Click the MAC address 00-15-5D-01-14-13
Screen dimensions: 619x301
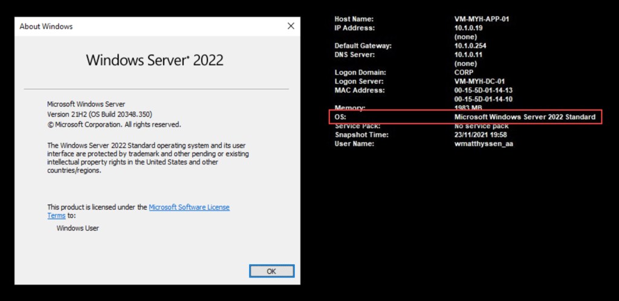coord(484,91)
